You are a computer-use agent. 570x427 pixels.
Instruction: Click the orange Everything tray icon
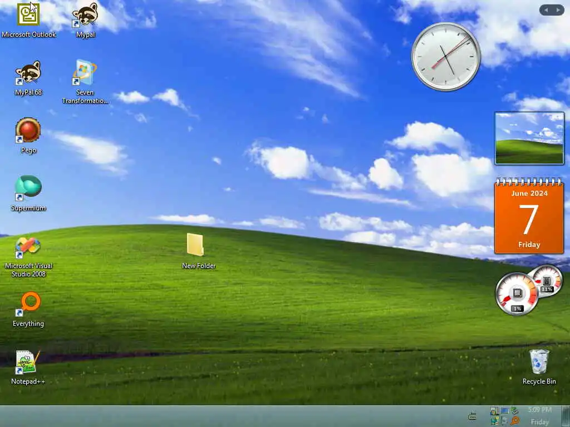click(x=515, y=421)
